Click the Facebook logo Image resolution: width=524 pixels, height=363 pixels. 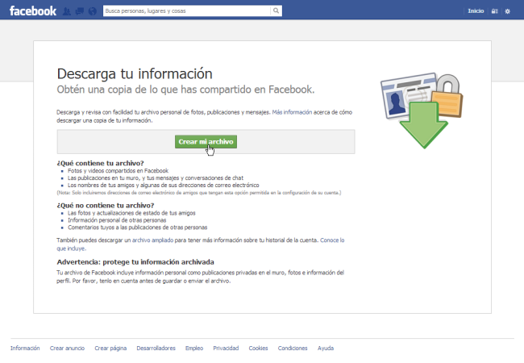pos(33,11)
